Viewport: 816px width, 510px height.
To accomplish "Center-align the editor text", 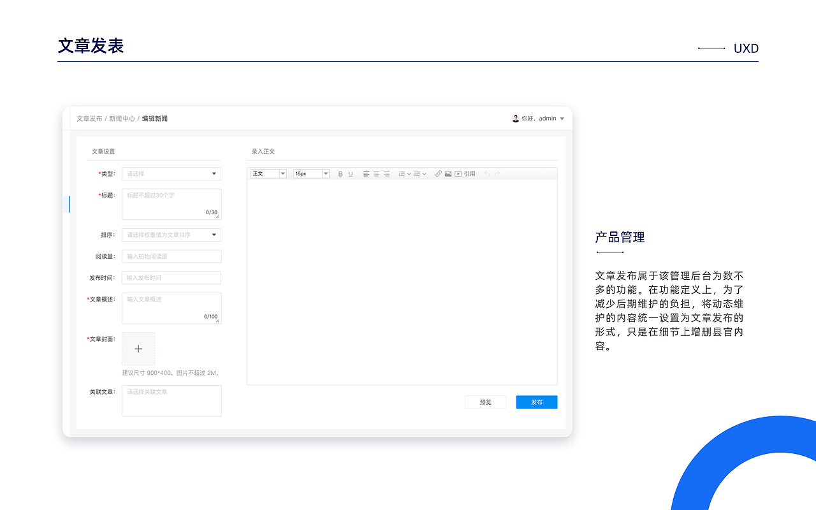I will click(376, 174).
